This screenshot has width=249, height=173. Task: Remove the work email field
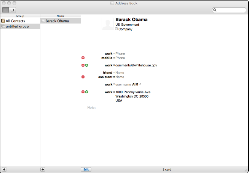(x=83, y=65)
